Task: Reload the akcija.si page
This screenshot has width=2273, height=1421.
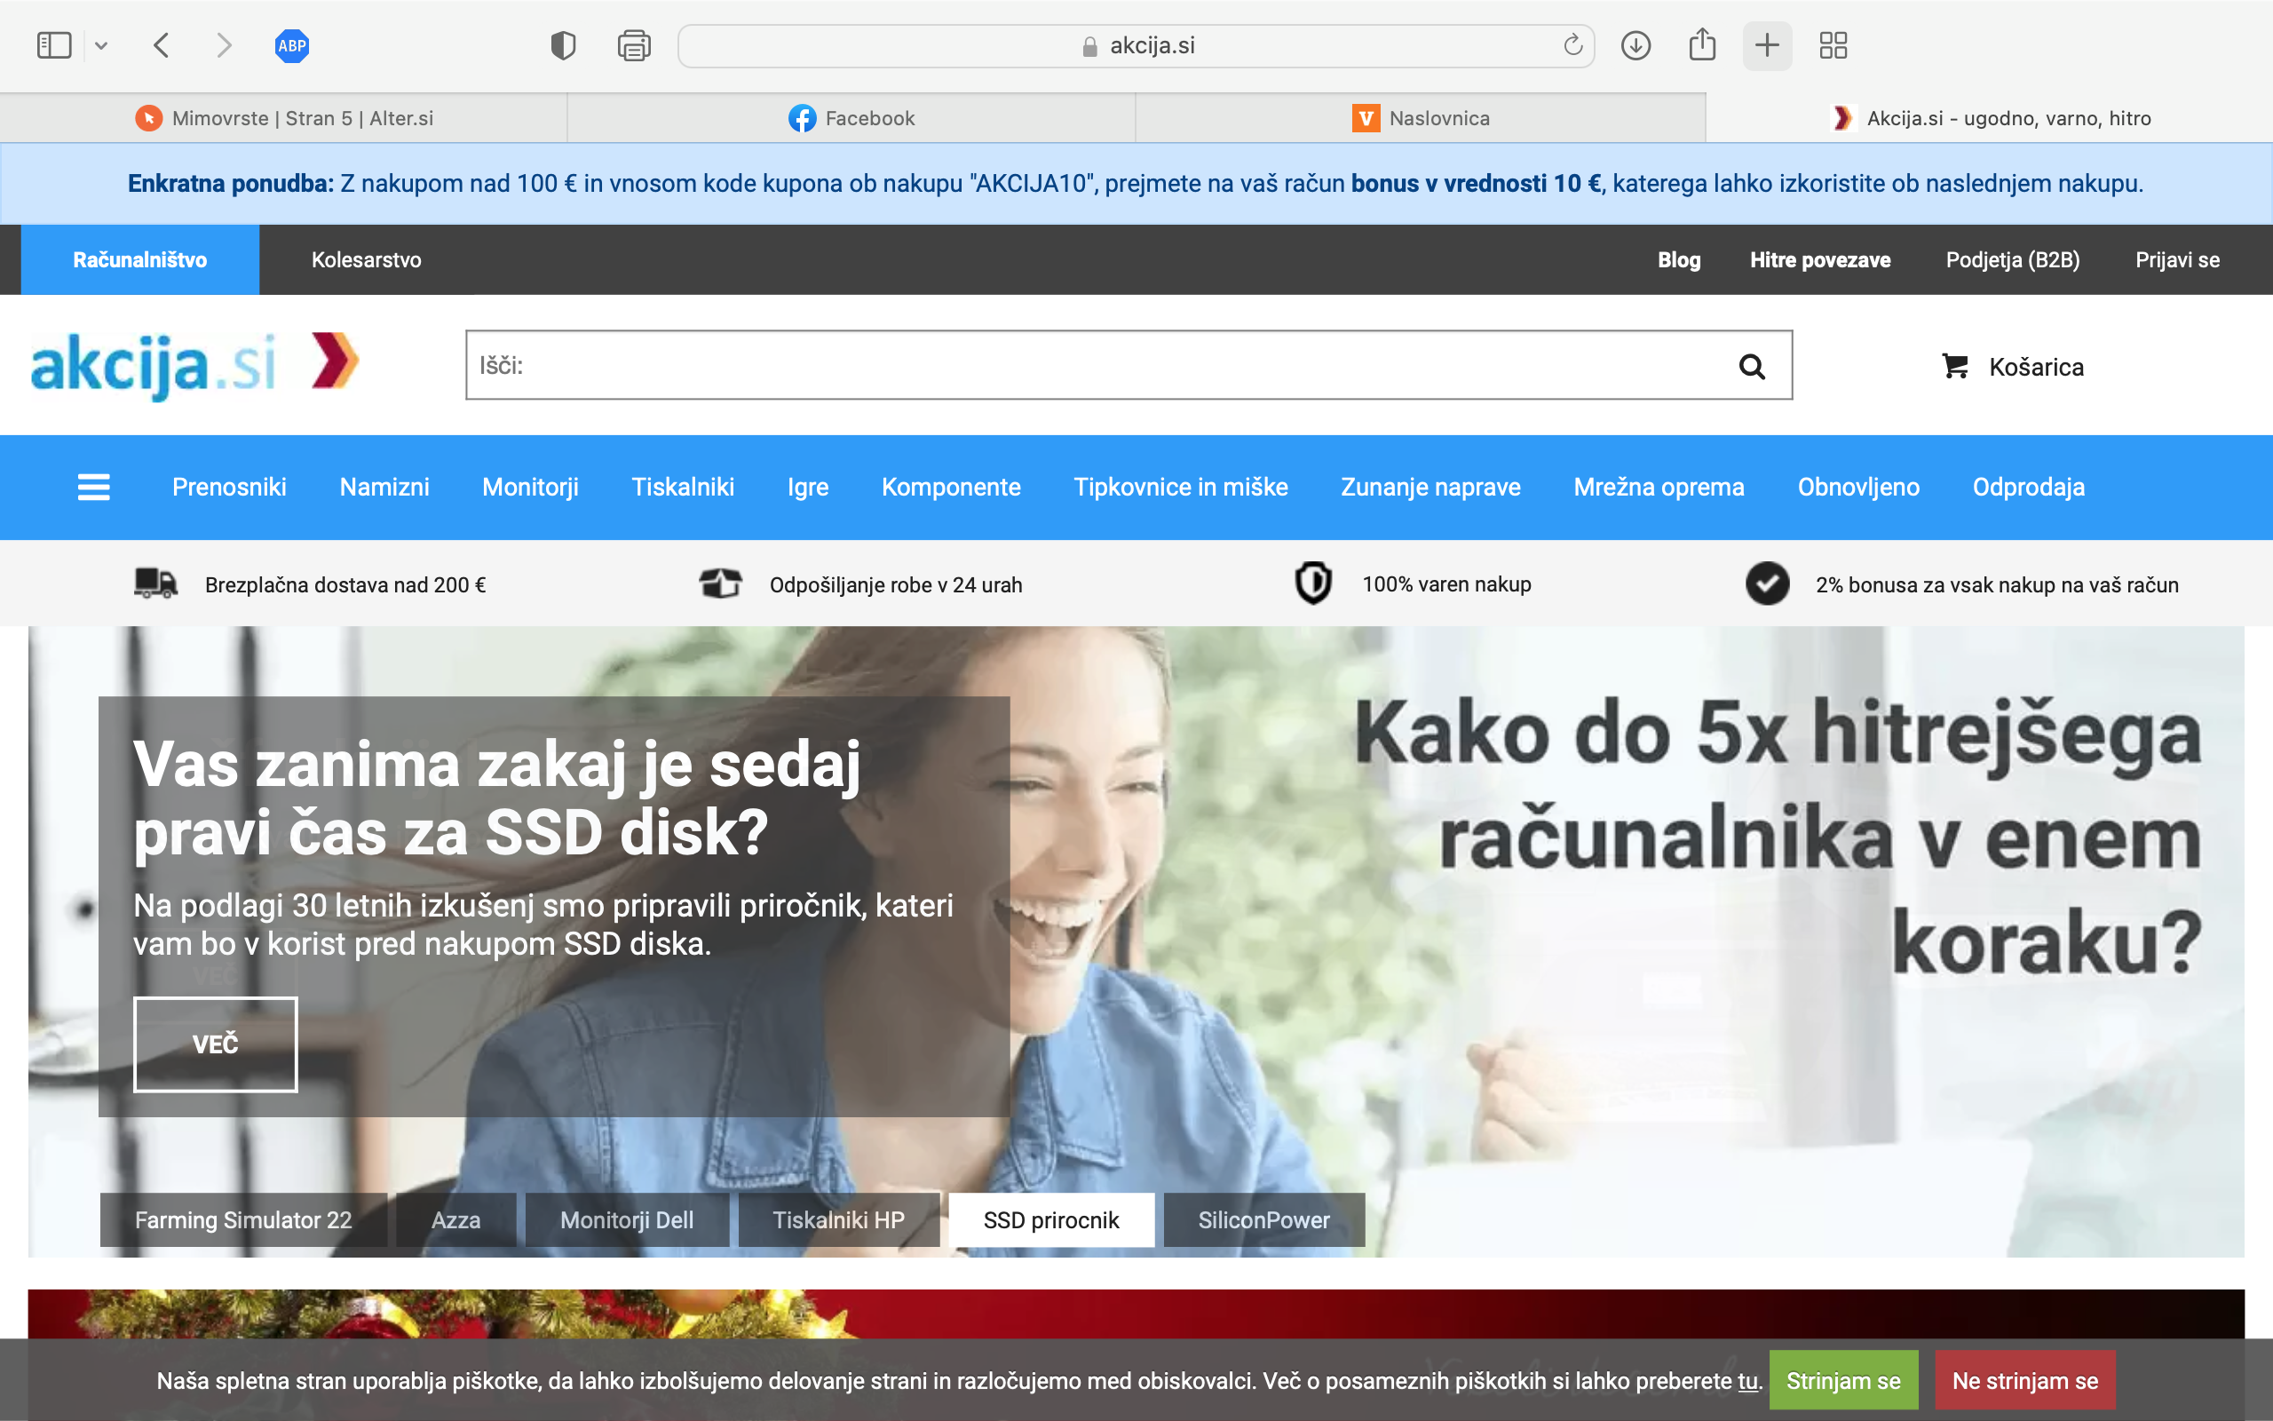Action: (1573, 45)
